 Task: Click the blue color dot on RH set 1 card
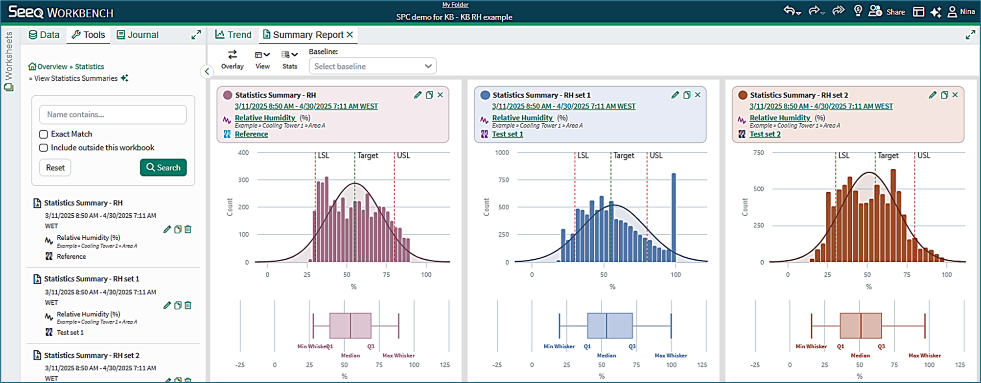point(485,95)
